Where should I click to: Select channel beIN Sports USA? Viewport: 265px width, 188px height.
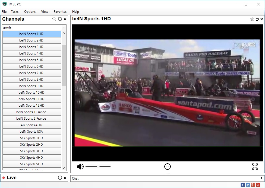coord(32,131)
